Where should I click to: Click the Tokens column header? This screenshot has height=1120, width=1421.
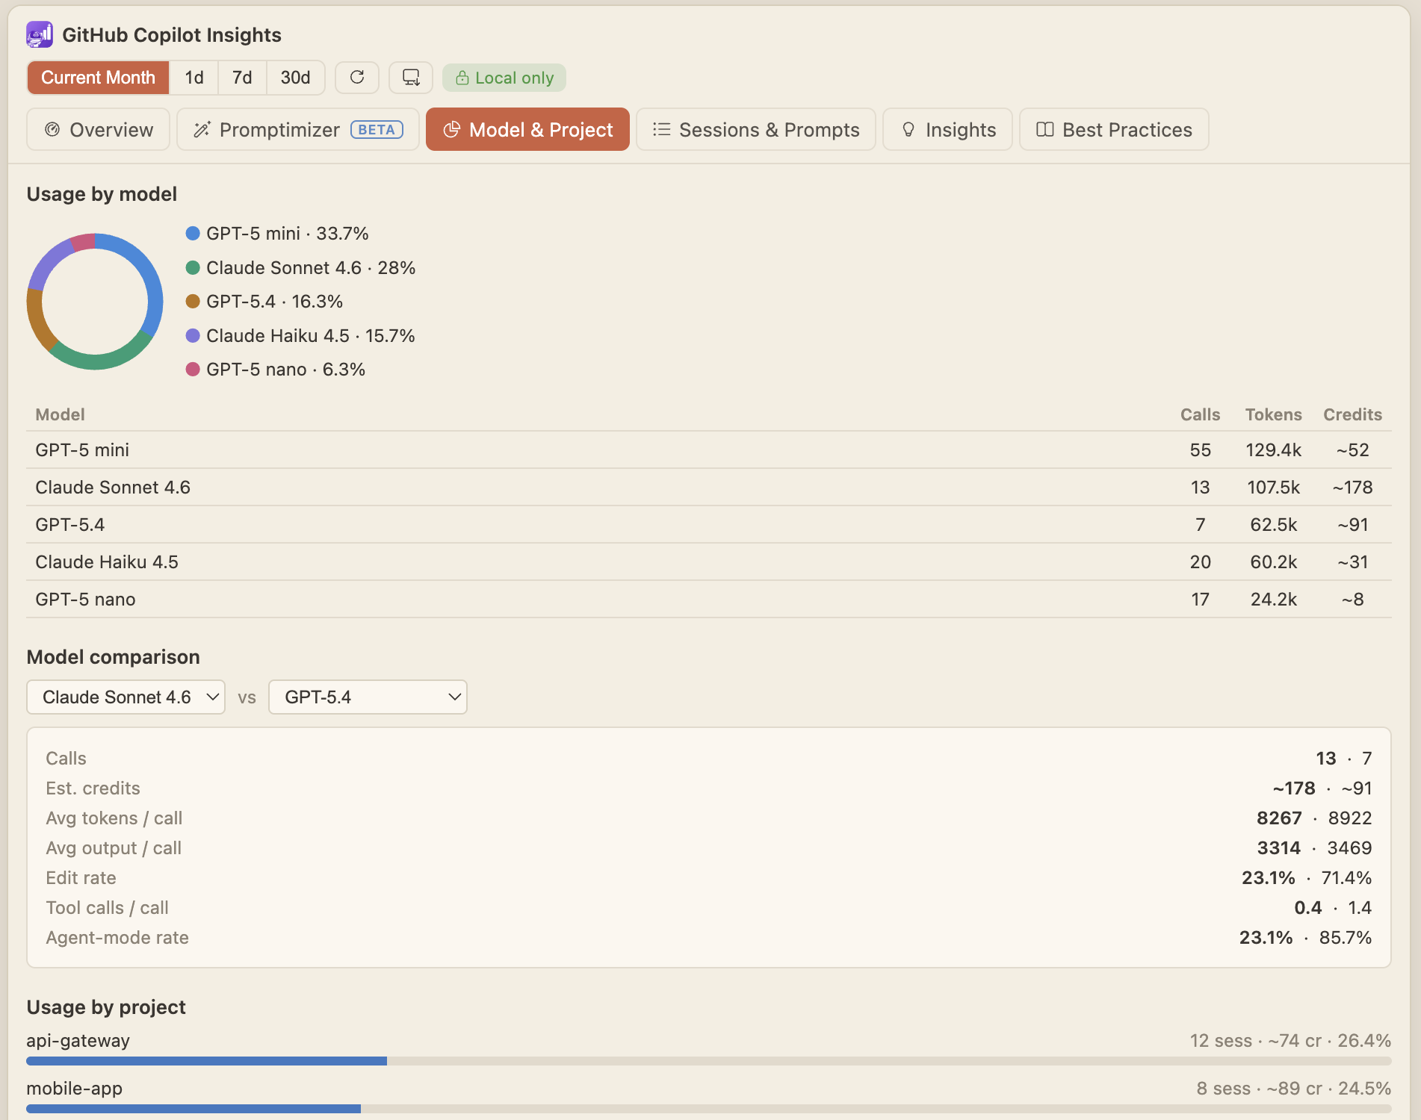click(x=1273, y=414)
